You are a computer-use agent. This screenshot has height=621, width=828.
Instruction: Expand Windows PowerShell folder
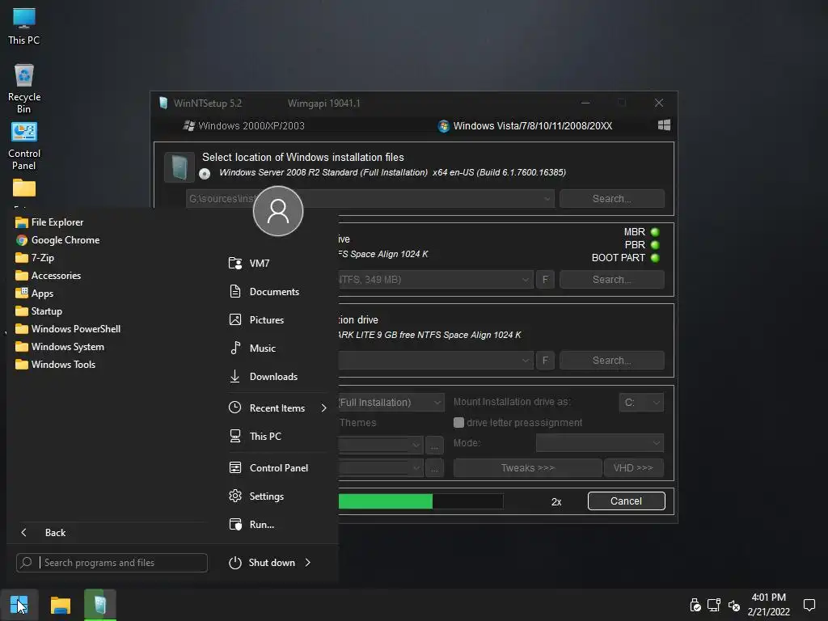click(x=68, y=329)
